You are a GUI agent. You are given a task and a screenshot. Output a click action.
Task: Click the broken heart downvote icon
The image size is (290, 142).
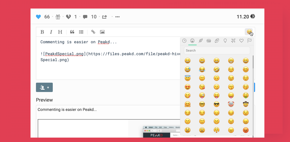click(x=69, y=17)
